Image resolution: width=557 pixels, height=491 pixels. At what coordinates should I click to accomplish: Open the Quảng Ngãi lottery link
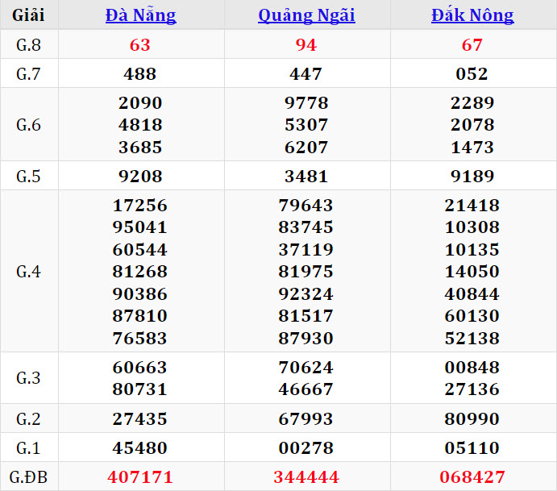tap(306, 15)
